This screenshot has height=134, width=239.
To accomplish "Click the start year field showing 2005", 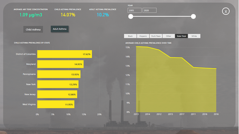I will (x=135, y=10).
